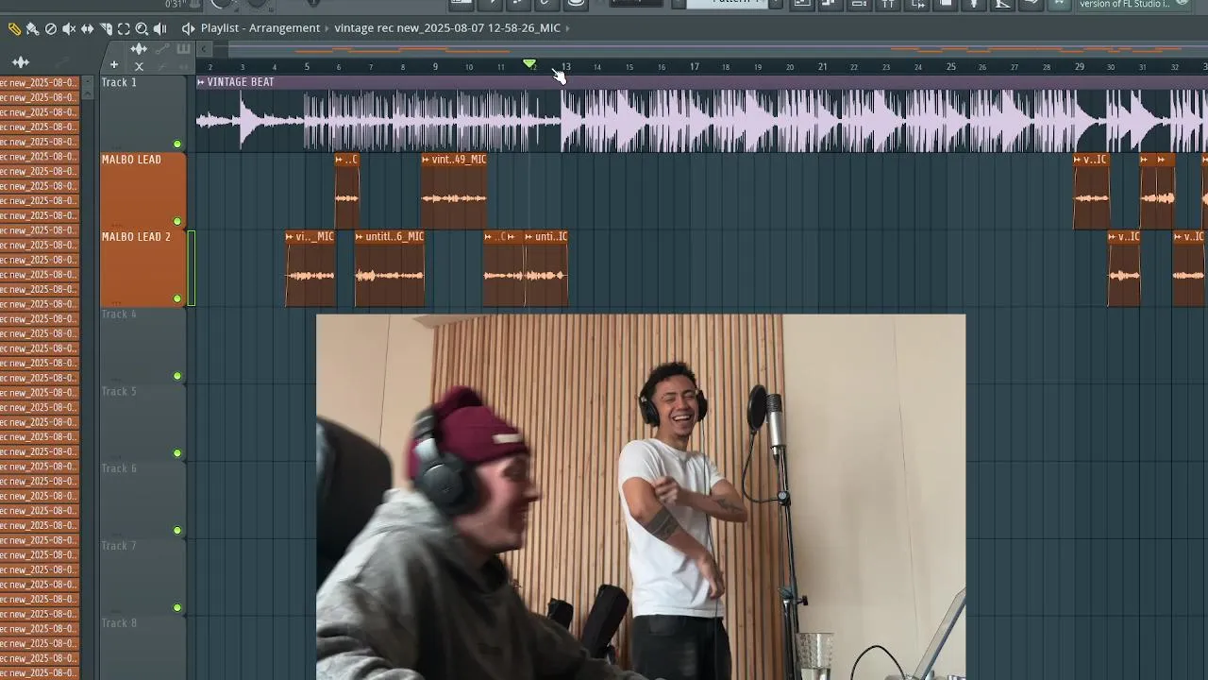Choose the Select marquee tool

(124, 28)
